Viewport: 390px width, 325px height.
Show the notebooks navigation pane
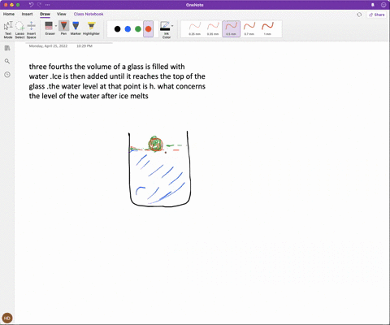[x=7, y=48]
